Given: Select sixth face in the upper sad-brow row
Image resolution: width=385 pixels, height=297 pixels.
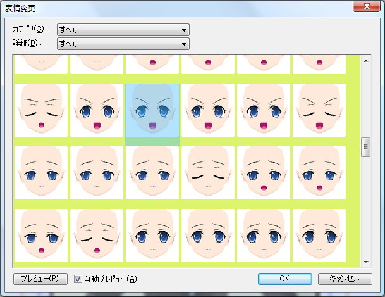Looking at the screenshot, I should pyautogui.click(x=319, y=173).
